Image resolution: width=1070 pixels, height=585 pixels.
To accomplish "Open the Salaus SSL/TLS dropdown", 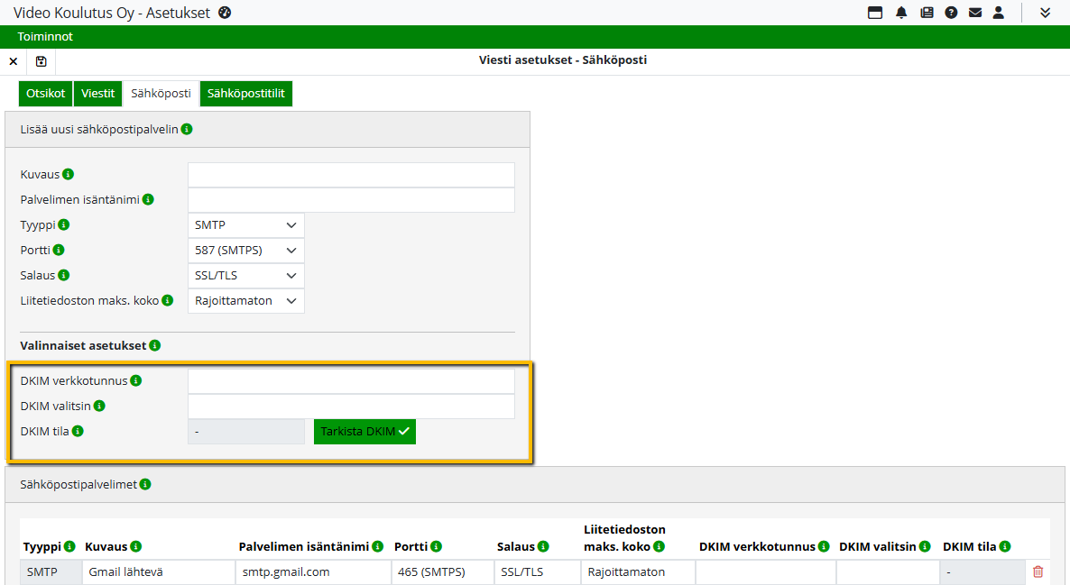I will (x=246, y=276).
